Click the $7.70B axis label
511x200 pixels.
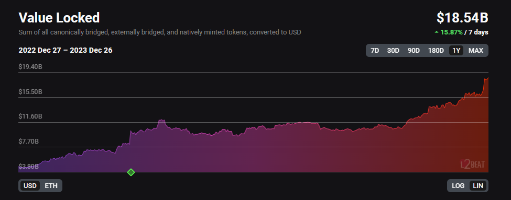point(29,142)
